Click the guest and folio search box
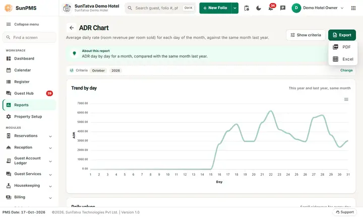The image size is (363, 217). [160, 8]
